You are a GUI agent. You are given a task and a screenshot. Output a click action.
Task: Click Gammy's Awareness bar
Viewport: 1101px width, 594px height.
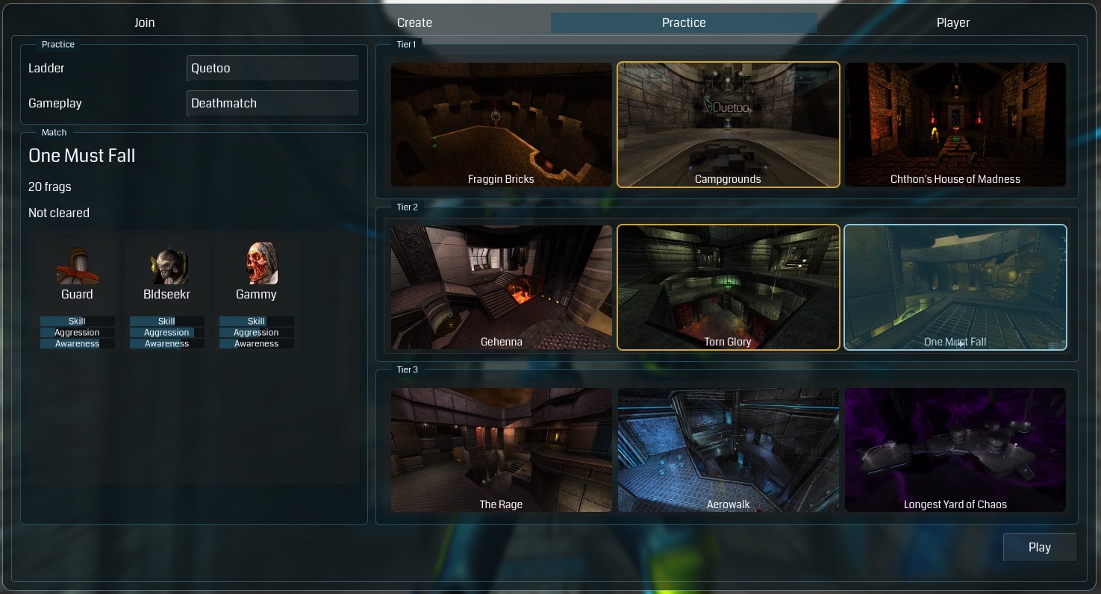[x=257, y=343]
